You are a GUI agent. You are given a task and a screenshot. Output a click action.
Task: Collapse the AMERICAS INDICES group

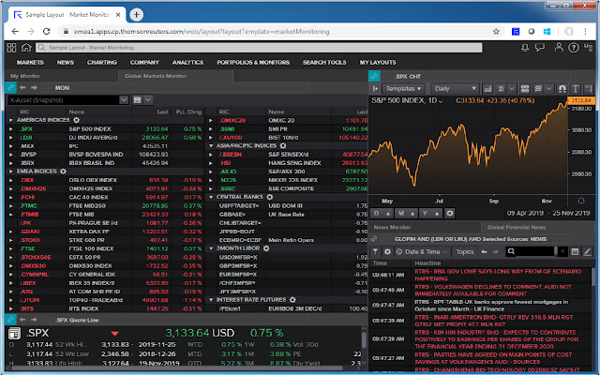point(11,120)
